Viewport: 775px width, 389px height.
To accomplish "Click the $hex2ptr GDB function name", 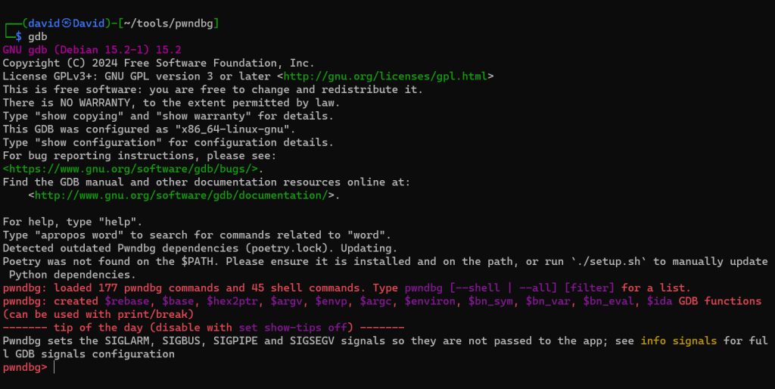I will coord(226,301).
